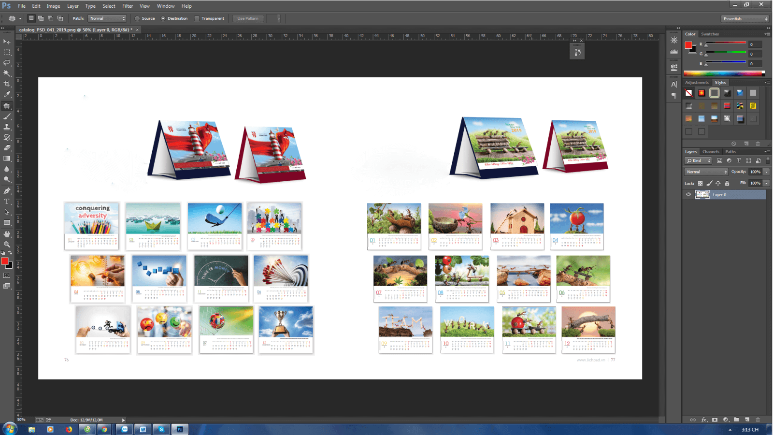The width and height of the screenshot is (773, 435).
Task: Select the Gradient tool
Action: click(x=7, y=159)
